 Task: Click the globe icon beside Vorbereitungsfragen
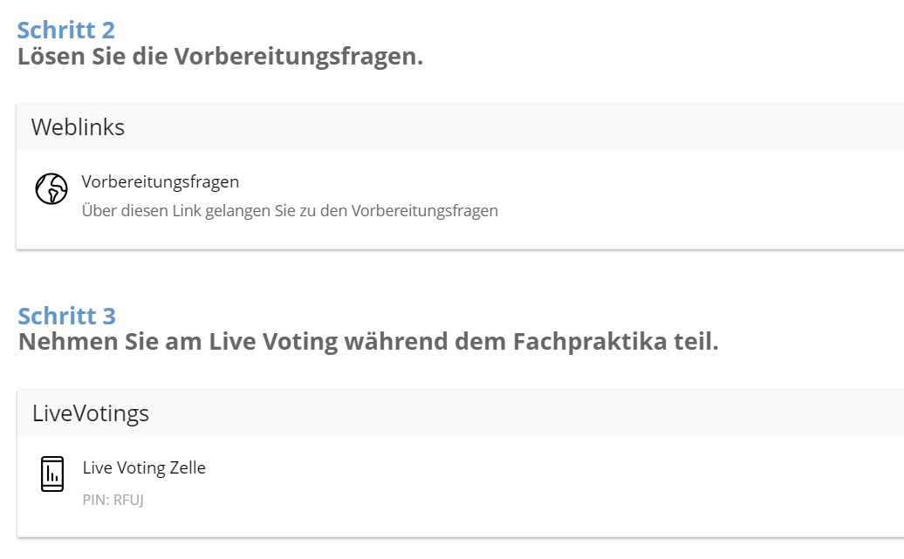coord(51,189)
